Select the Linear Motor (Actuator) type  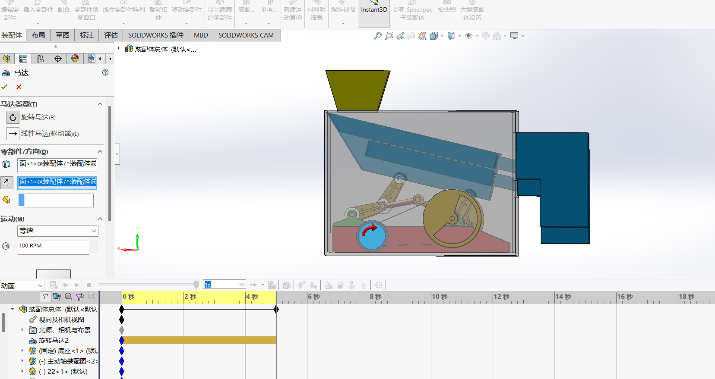pyautogui.click(x=13, y=134)
